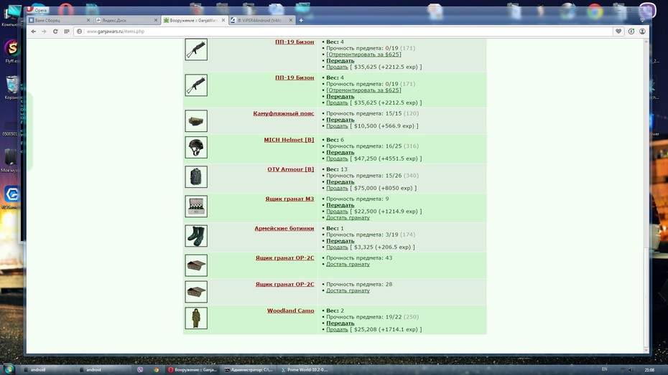This screenshot has height=375, width=668.
Task: Click Продать for Woodland Camo at $25,208
Action: [337, 330]
